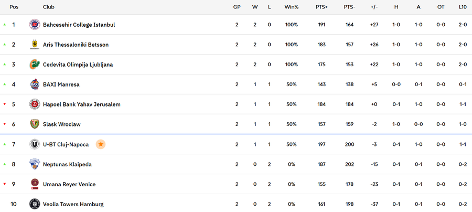The image size is (472, 212).
Task: Click the Pos column header
Action: tap(14, 7)
